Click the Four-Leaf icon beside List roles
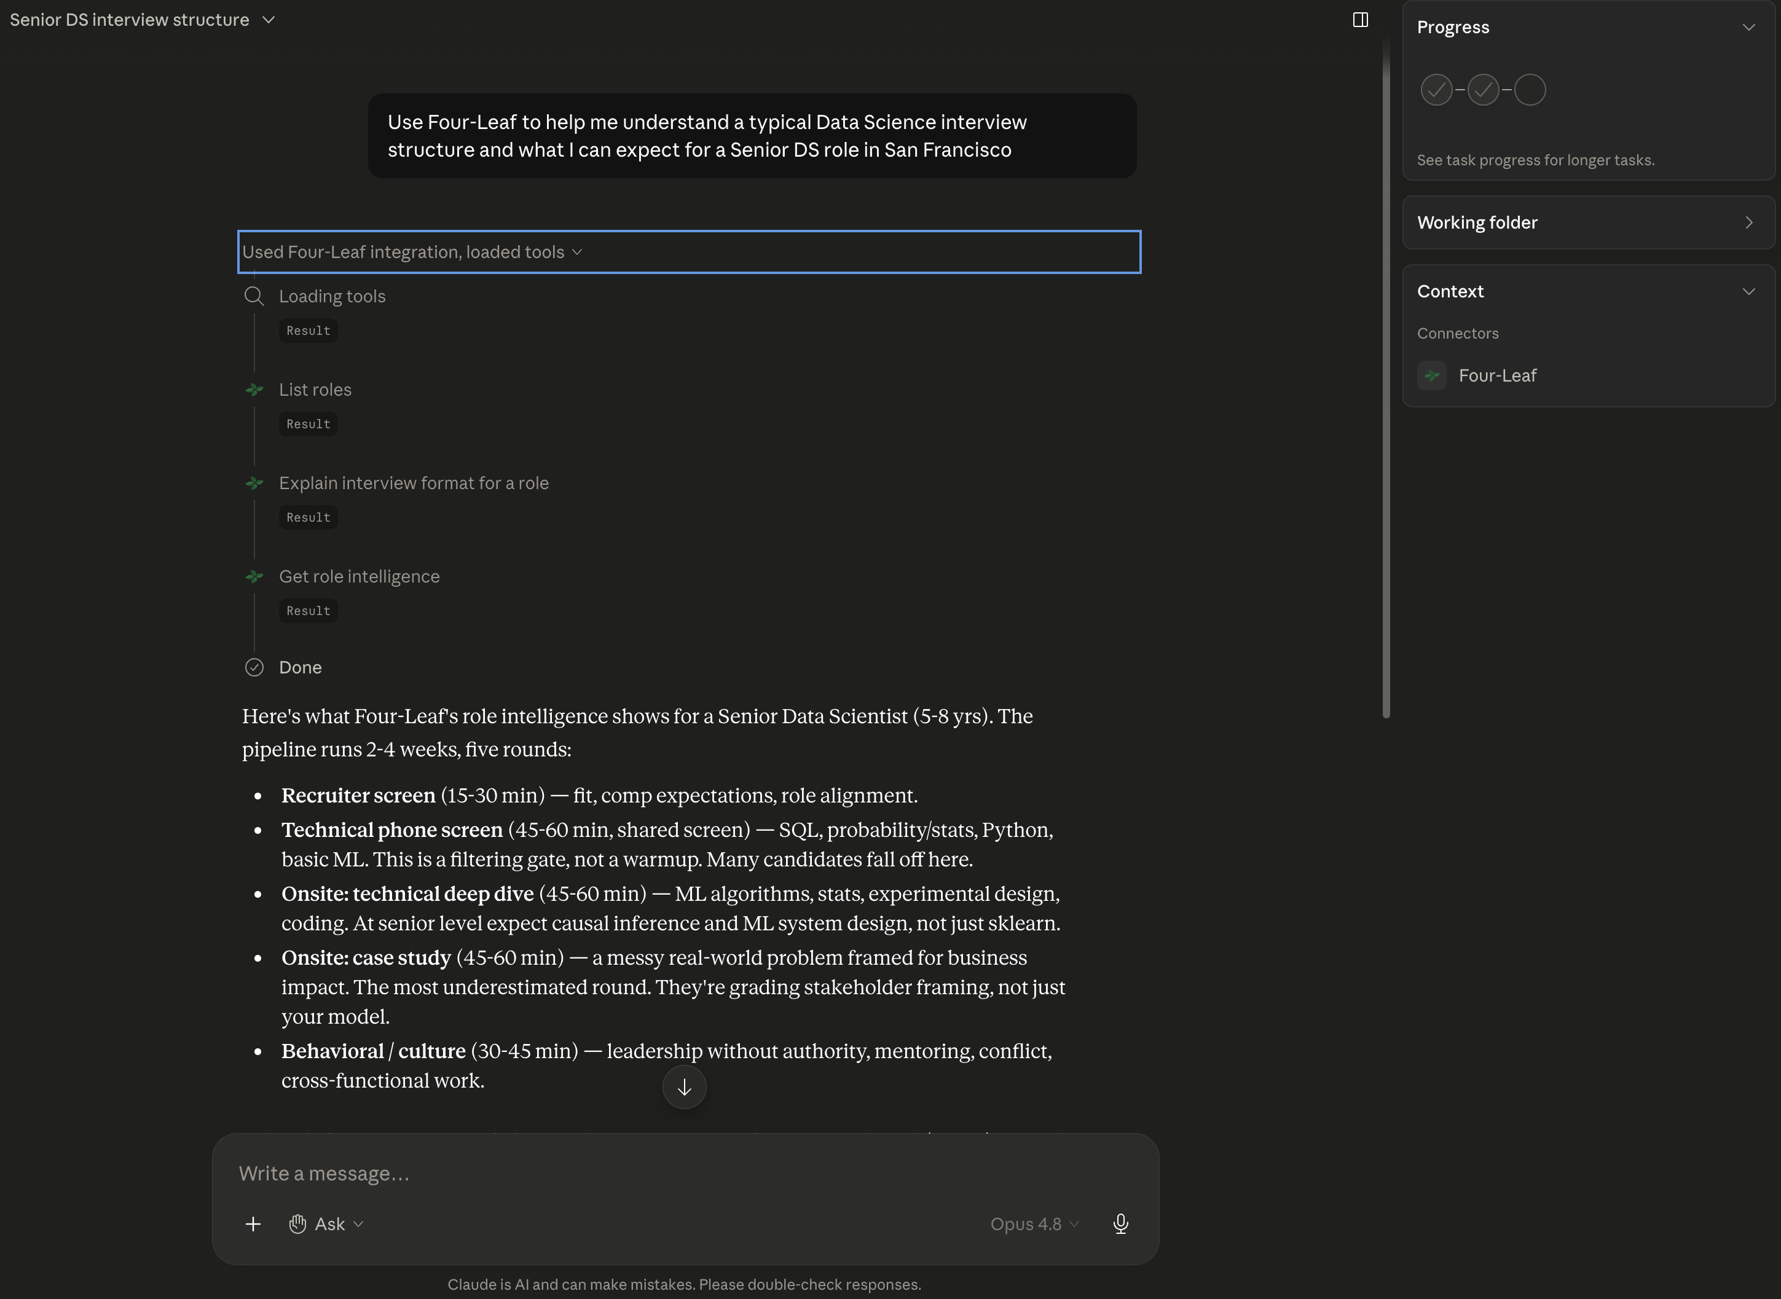Image resolution: width=1781 pixels, height=1299 pixels. tap(254, 390)
